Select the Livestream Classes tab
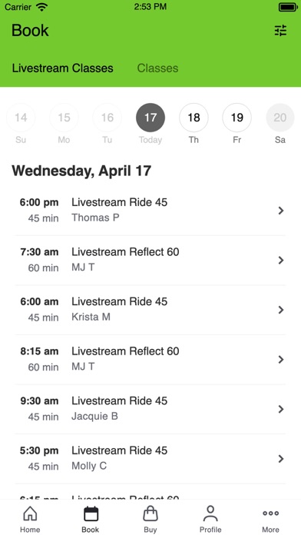Image resolution: width=301 pixels, height=535 pixels. [x=63, y=68]
